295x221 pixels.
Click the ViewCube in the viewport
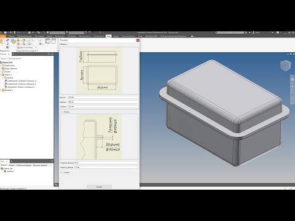coord(285,66)
